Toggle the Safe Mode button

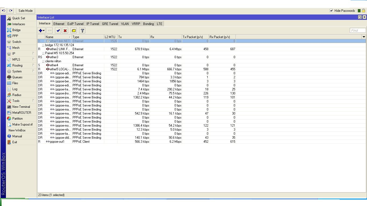26,11
